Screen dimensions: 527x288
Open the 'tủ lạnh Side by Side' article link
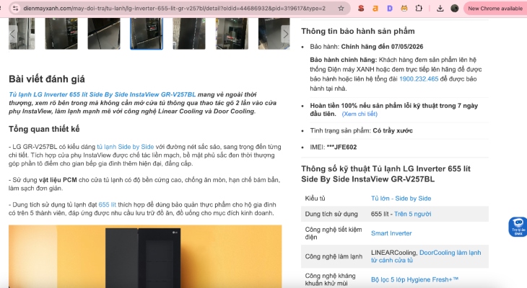tap(126, 147)
